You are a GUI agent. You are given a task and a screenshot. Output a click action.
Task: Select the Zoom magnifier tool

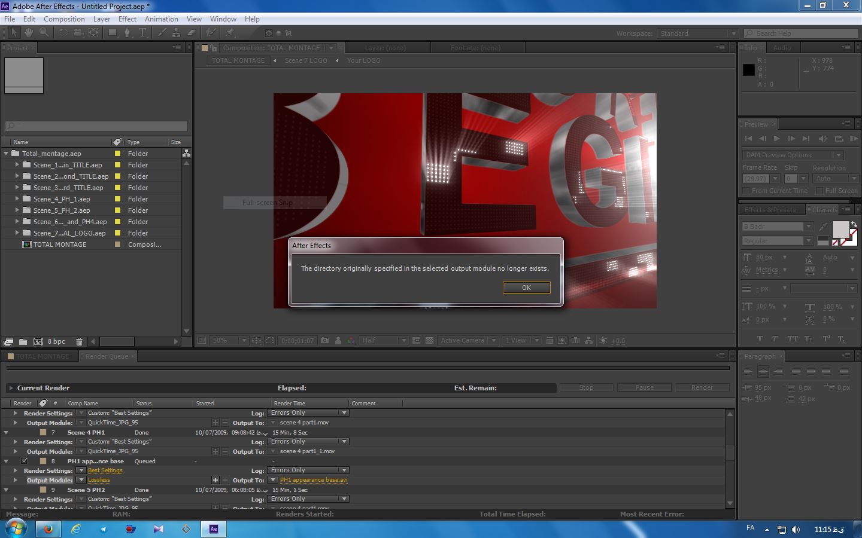pos(44,33)
